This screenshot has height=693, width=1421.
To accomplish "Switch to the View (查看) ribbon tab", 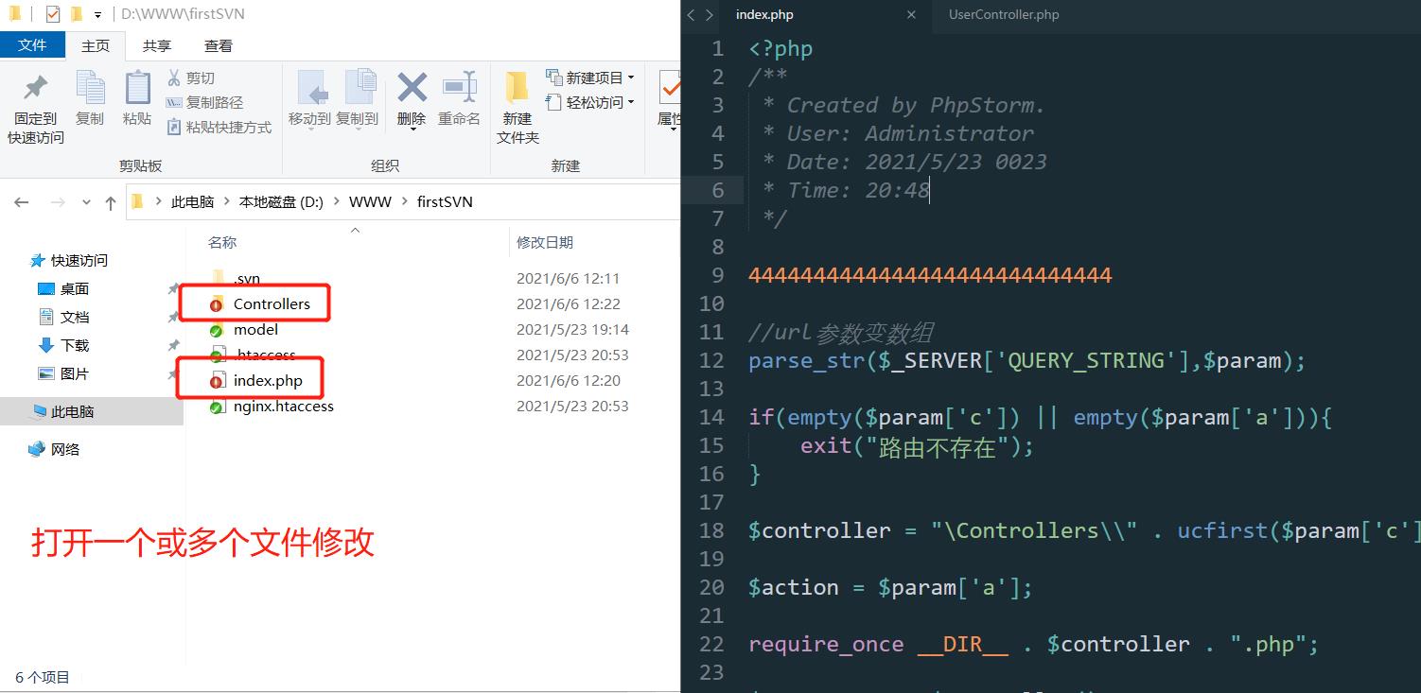I will pyautogui.click(x=219, y=45).
